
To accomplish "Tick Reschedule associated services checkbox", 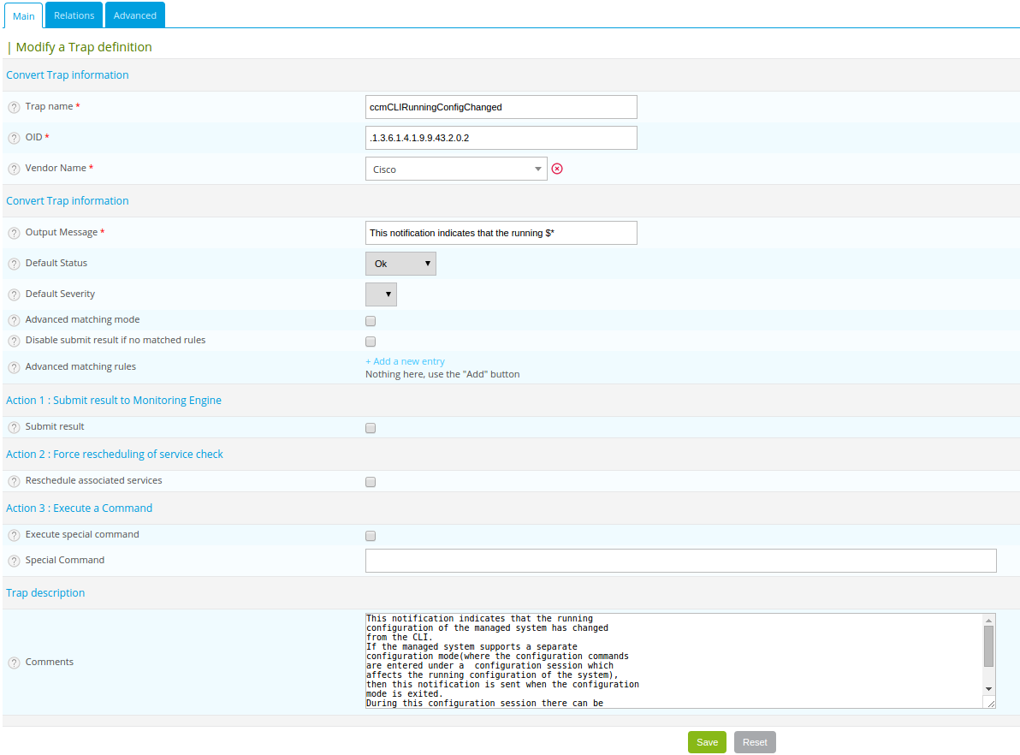I will (x=371, y=482).
